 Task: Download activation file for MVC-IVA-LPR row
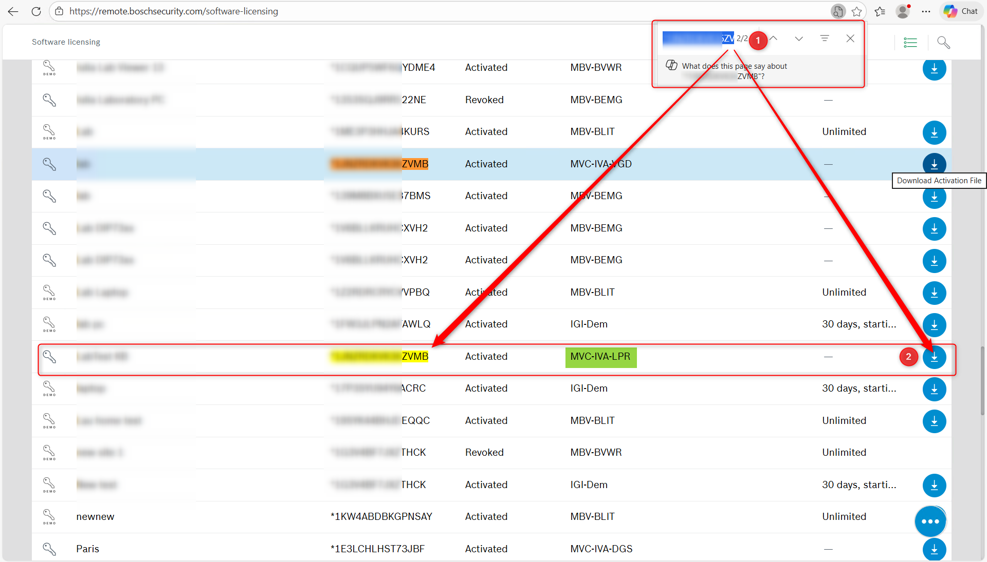(x=934, y=357)
